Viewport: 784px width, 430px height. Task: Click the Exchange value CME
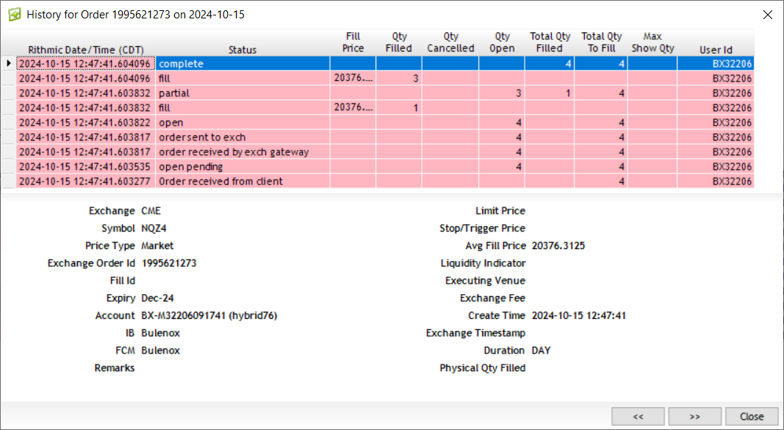click(151, 210)
